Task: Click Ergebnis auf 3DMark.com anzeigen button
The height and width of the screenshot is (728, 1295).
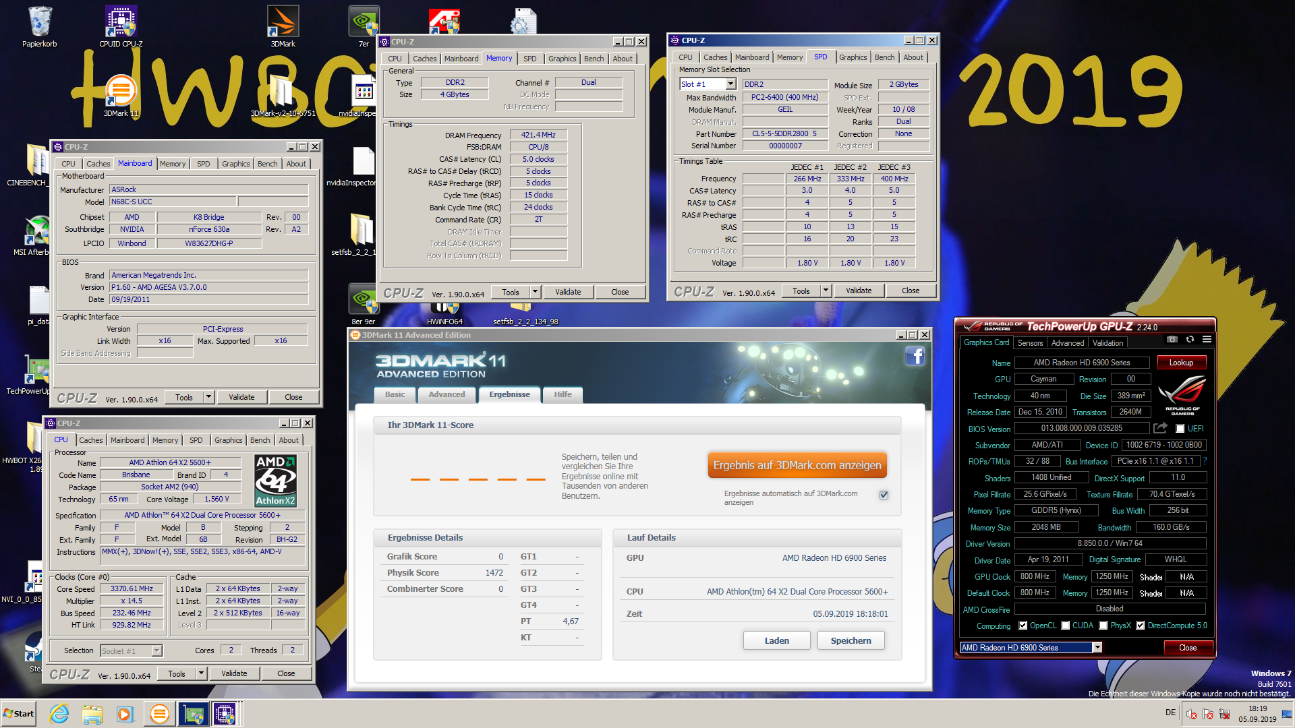Action: click(x=797, y=465)
